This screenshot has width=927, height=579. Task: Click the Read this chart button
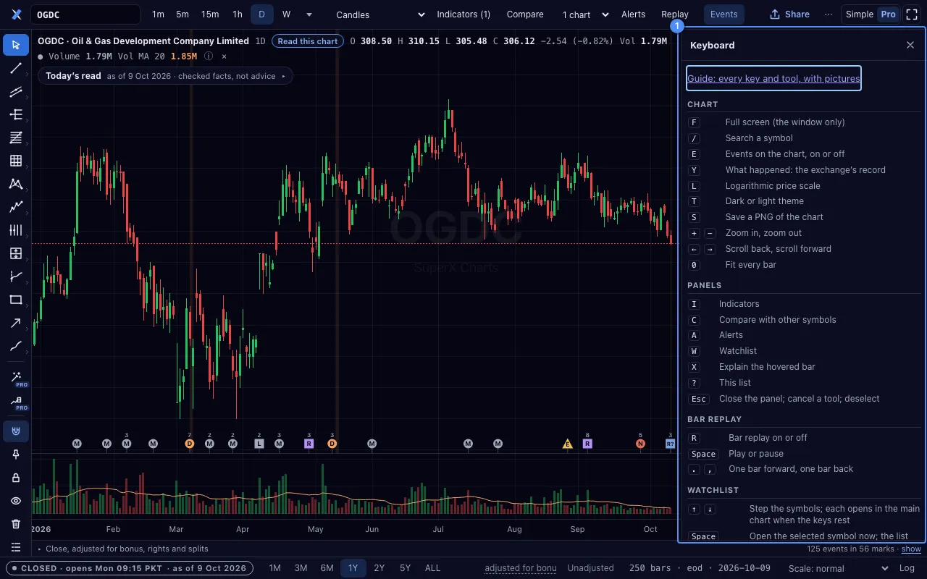click(308, 41)
